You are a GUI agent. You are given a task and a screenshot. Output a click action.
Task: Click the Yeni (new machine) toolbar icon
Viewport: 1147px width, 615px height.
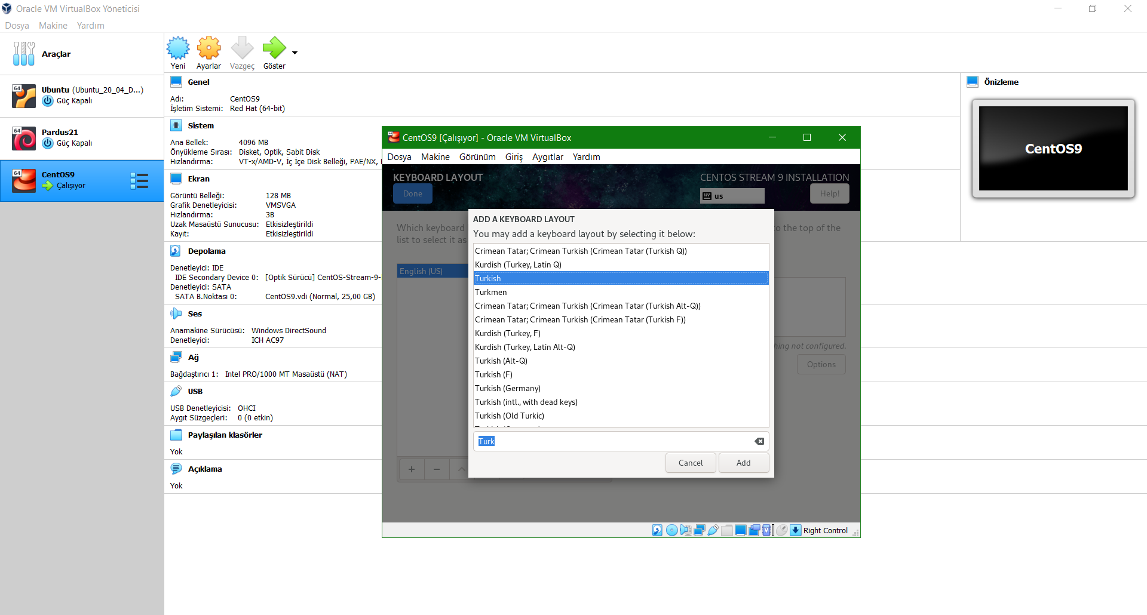(177, 48)
